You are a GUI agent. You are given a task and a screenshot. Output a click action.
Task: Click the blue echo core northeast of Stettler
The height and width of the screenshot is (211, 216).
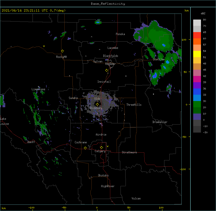point(164,45)
